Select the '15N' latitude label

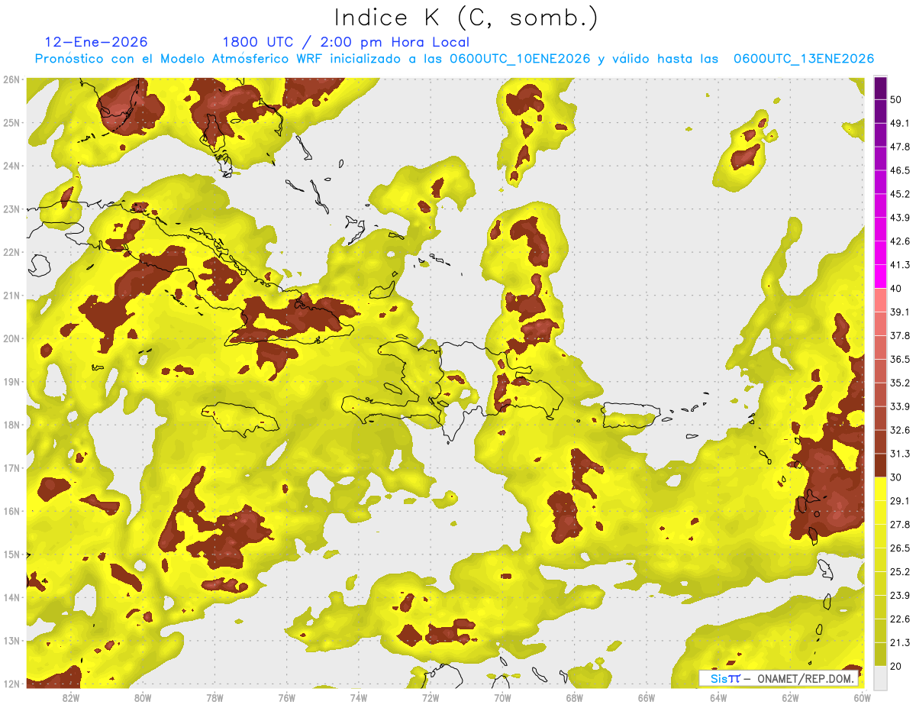point(11,554)
